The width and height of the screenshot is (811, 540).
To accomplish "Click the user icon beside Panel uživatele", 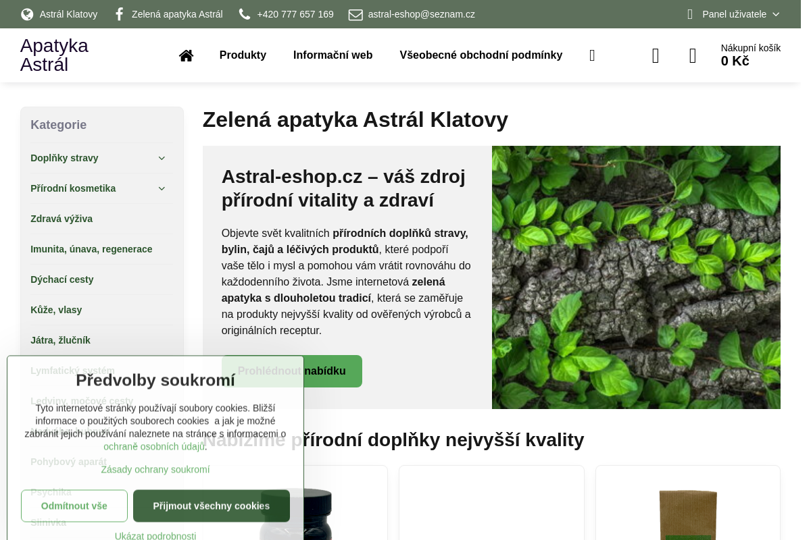I will click(690, 14).
